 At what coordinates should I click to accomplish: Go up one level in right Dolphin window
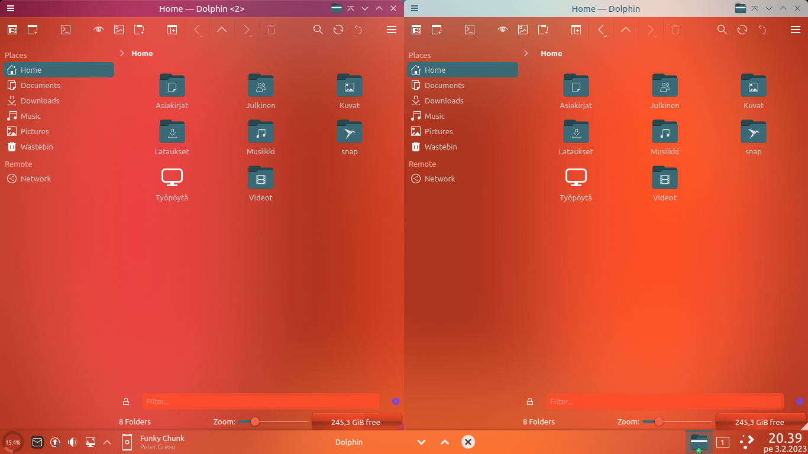[626, 30]
